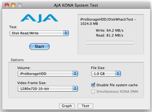The height and width of the screenshot is (112, 152).
Task: Click the gray disabled zoom button
Action: 20,5
